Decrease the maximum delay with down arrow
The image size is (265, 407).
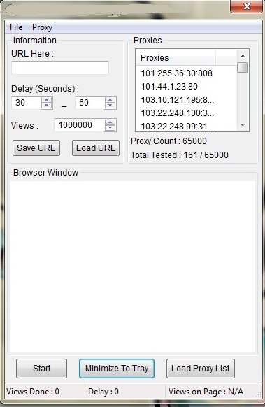pyautogui.click(x=110, y=106)
